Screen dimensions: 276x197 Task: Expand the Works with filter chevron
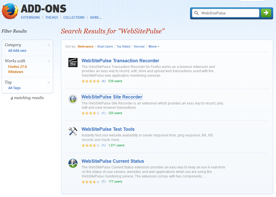(x=49, y=61)
